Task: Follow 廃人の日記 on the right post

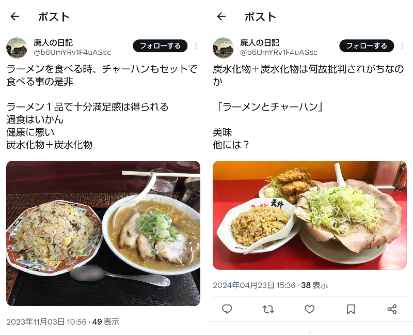Action: (x=367, y=46)
